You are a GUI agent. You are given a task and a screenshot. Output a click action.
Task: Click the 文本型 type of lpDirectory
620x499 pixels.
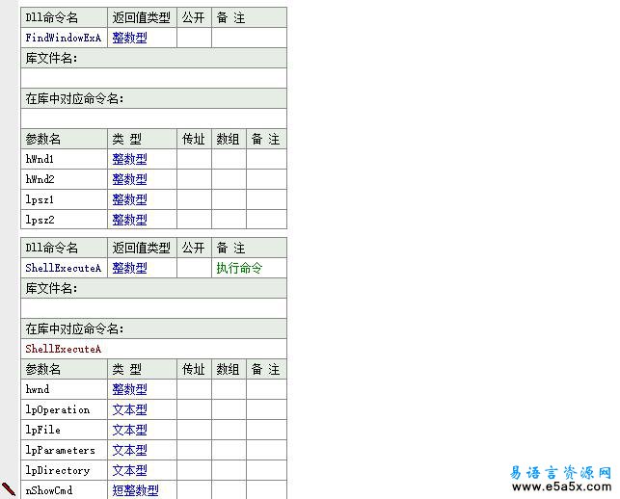coord(129,470)
